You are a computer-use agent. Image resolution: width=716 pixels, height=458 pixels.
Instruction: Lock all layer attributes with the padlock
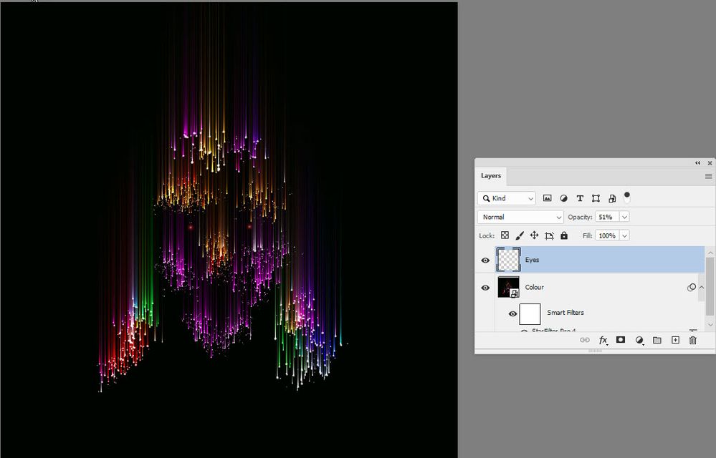pos(564,235)
